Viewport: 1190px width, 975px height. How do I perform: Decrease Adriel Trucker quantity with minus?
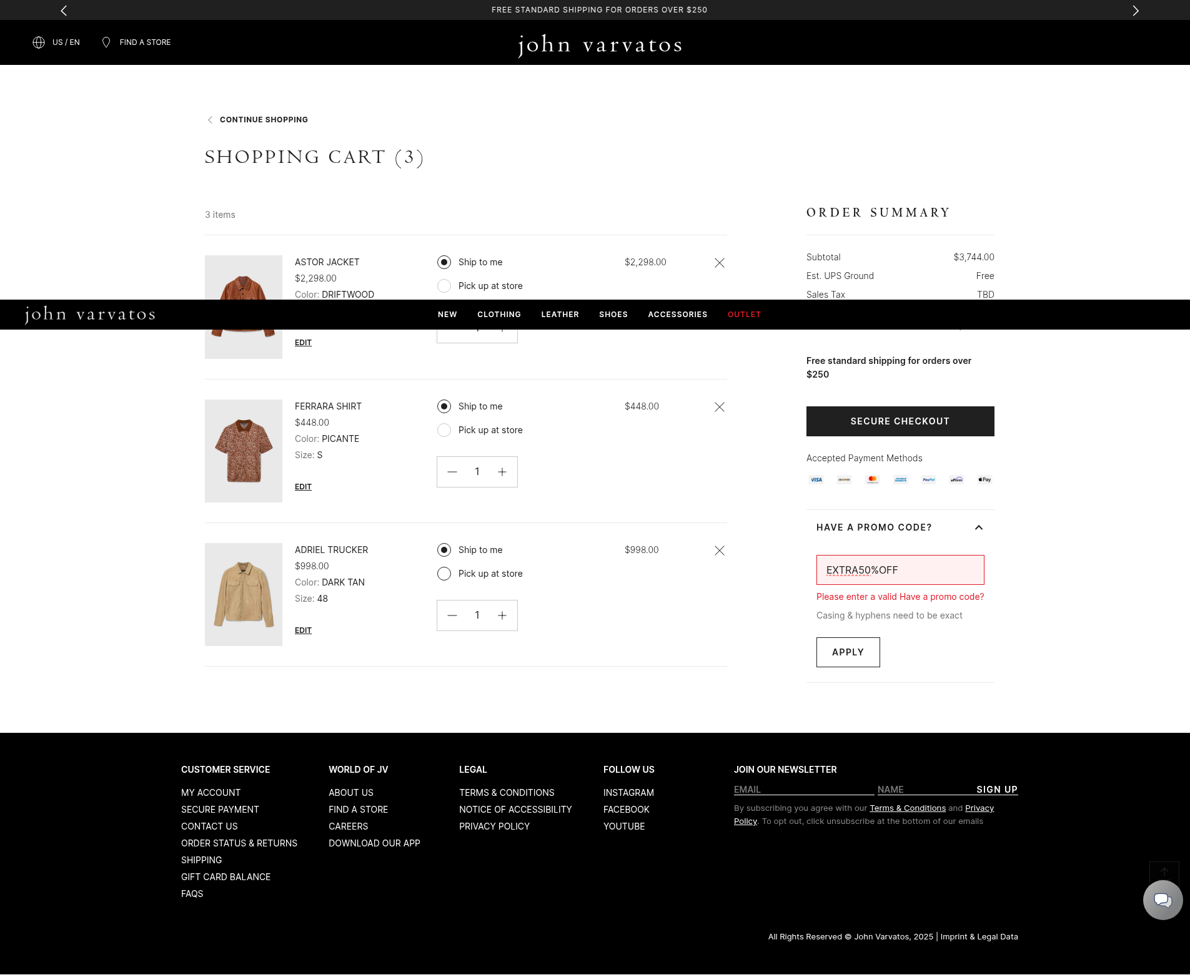[x=452, y=615]
